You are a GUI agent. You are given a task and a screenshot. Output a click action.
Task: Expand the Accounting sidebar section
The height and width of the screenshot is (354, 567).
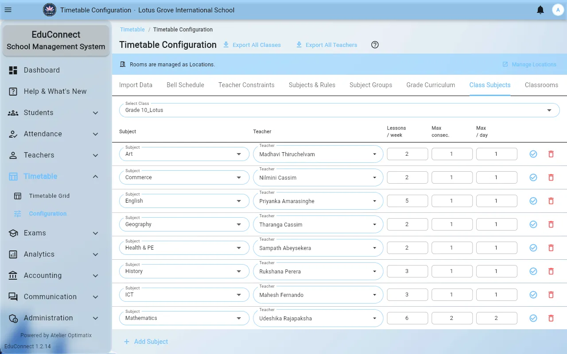pyautogui.click(x=56, y=276)
